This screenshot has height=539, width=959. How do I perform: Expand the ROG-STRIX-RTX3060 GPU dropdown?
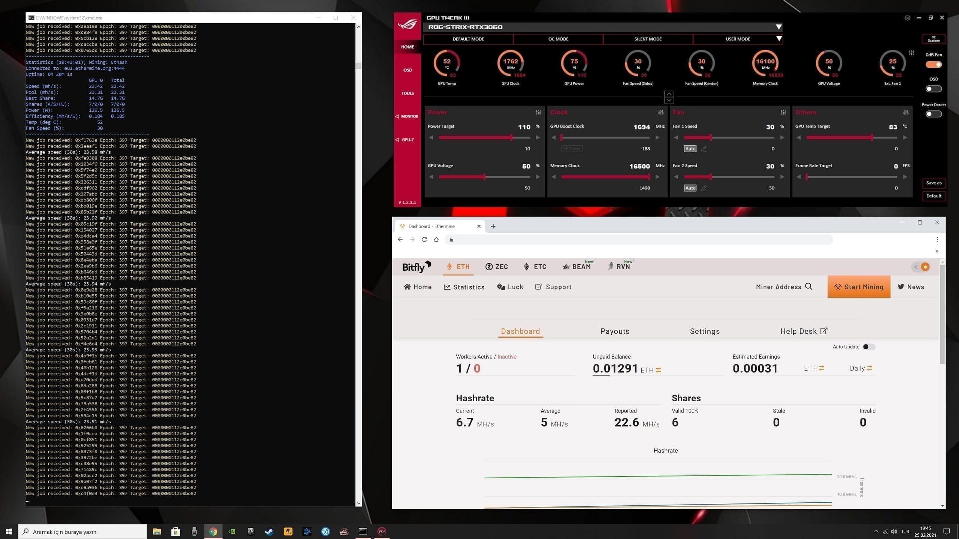click(778, 27)
